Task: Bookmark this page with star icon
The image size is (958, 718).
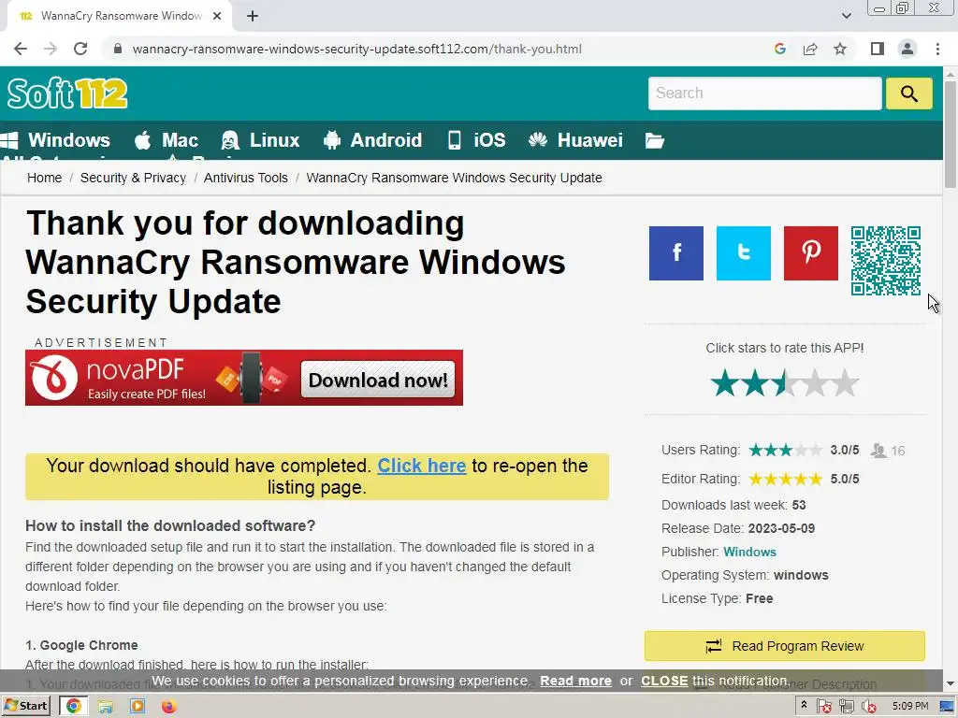Action: tap(840, 49)
